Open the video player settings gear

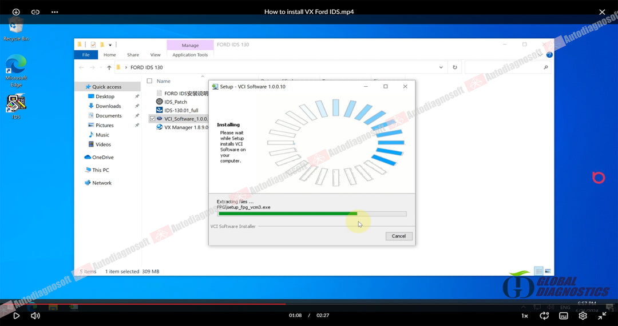coord(583,315)
